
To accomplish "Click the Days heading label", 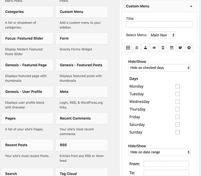I will pyautogui.click(x=134, y=79).
